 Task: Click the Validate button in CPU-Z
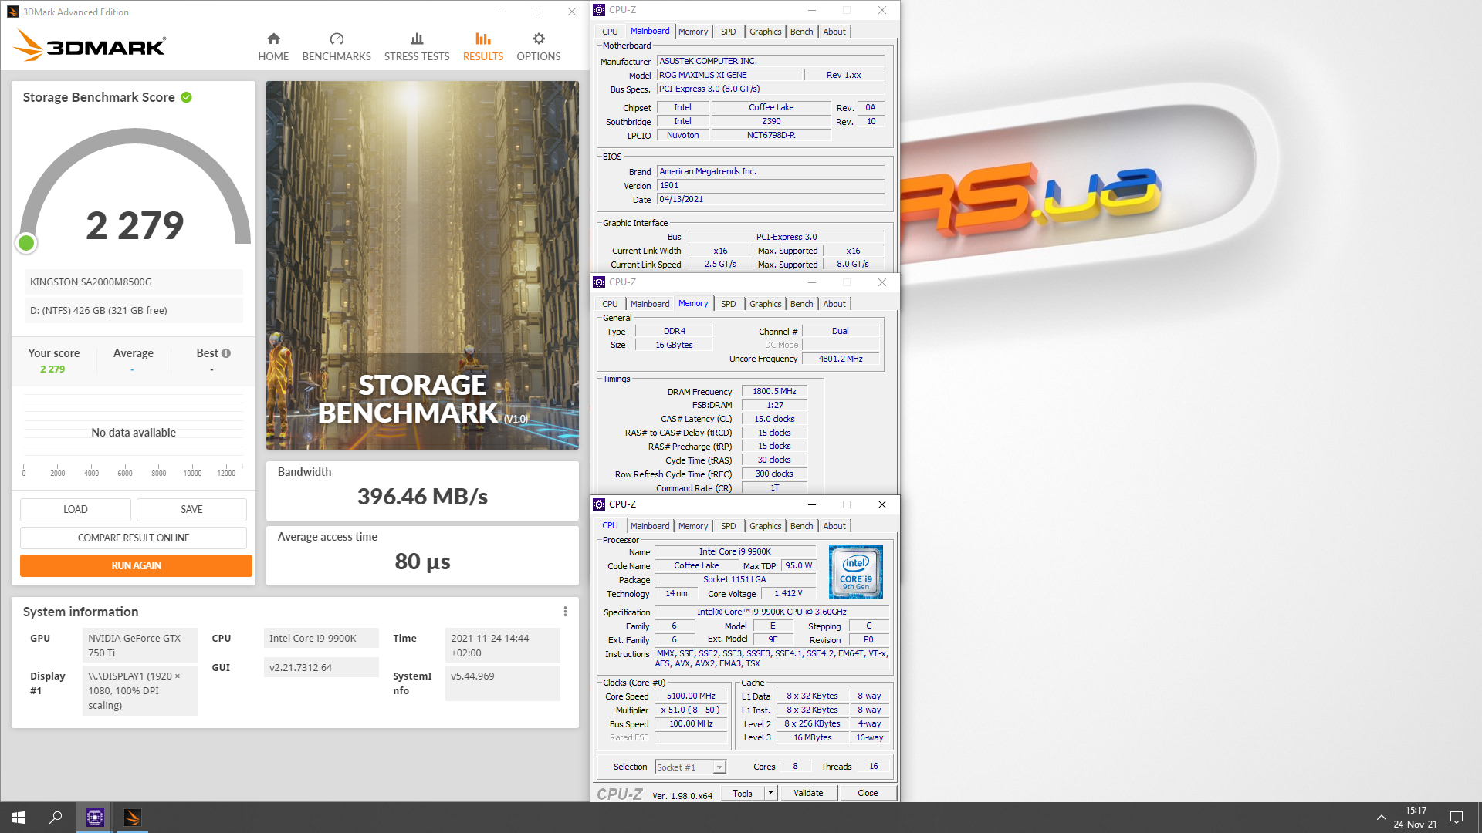pyautogui.click(x=808, y=793)
